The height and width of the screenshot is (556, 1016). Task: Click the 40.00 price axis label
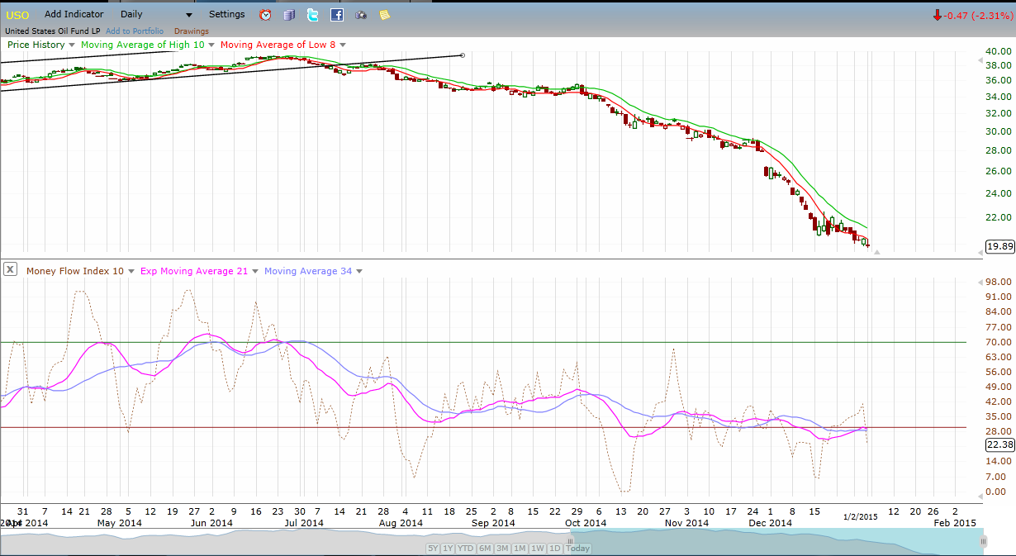[999, 51]
